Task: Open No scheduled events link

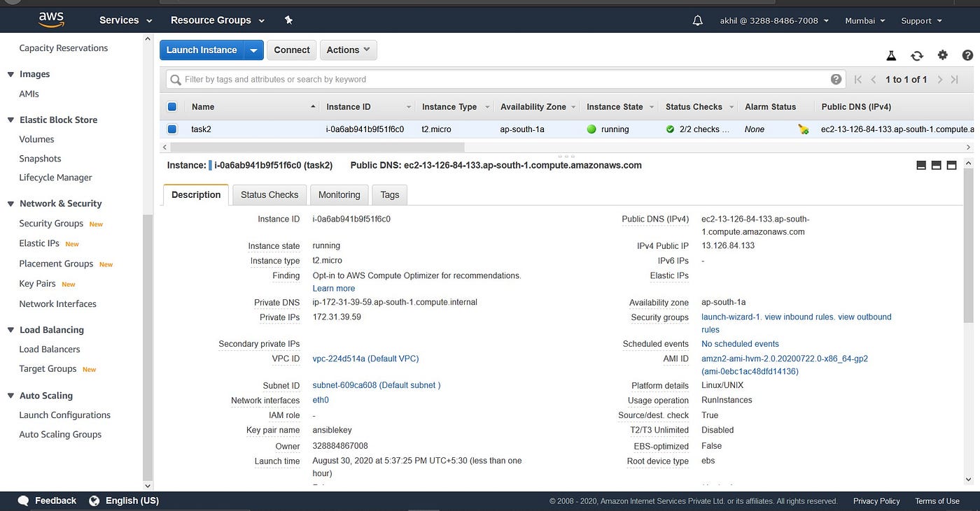Action: [740, 344]
